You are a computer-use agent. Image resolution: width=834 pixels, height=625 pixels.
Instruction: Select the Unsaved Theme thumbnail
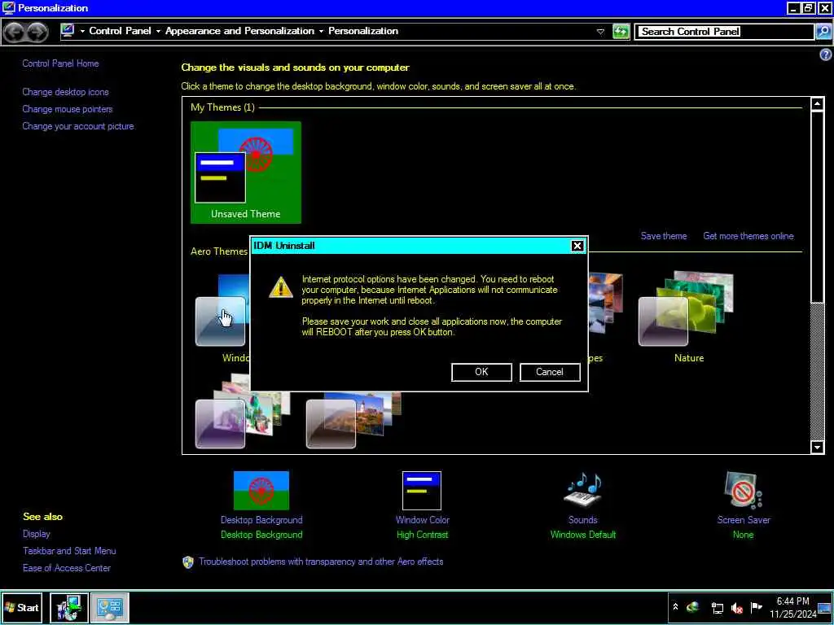(246, 173)
